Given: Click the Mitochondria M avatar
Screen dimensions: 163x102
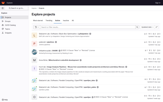Looking at the screenshot, I should (x=35, y=60).
